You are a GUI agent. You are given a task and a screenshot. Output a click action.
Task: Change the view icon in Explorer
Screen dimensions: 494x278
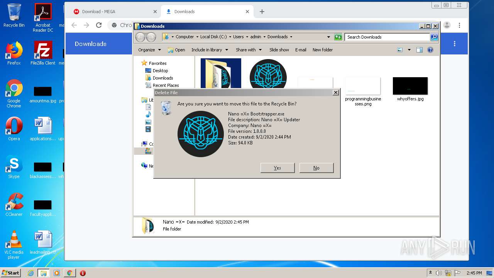(x=400, y=50)
